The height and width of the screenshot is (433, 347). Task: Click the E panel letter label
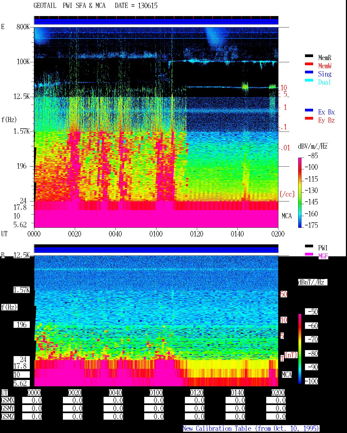click(3, 27)
